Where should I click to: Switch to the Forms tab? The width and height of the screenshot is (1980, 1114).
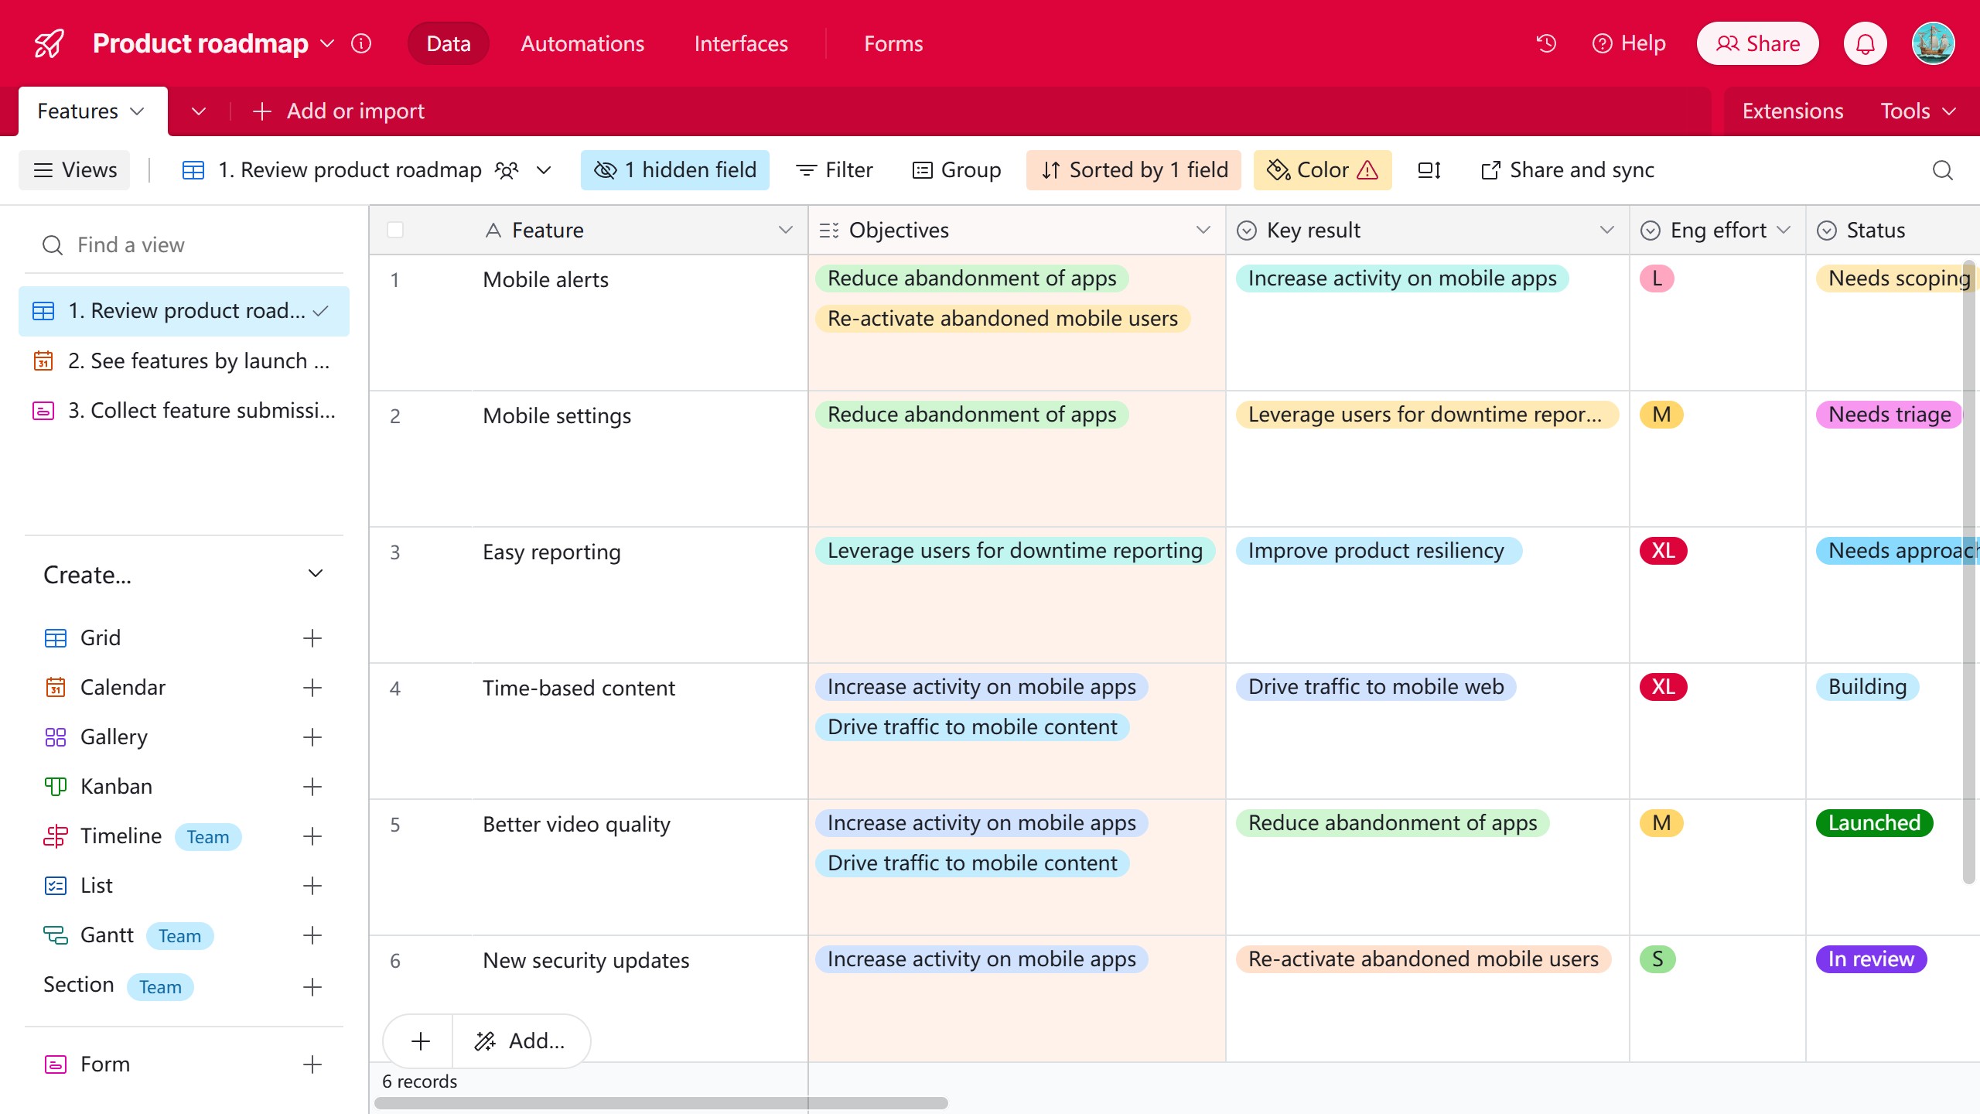click(893, 43)
